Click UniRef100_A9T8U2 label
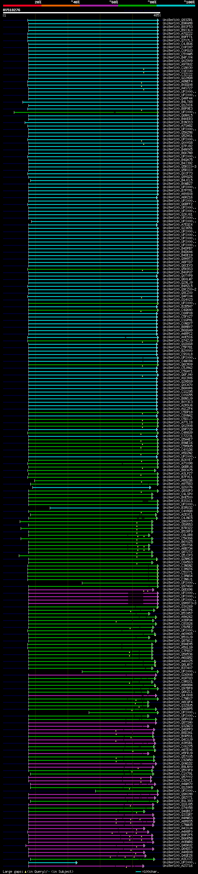 coord(177,64)
